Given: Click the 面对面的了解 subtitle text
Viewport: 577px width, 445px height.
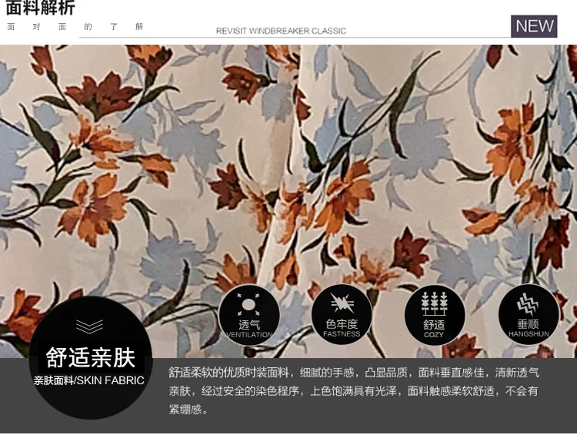Looking at the screenshot, I should click(x=75, y=26).
